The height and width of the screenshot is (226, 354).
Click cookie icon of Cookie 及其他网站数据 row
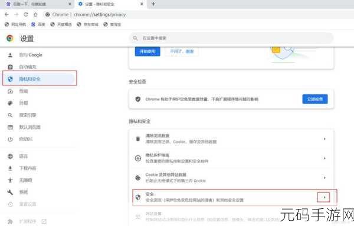[137, 178]
